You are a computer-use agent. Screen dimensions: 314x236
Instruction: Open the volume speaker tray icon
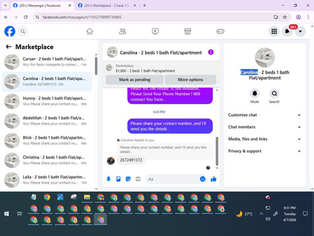tap(268, 219)
